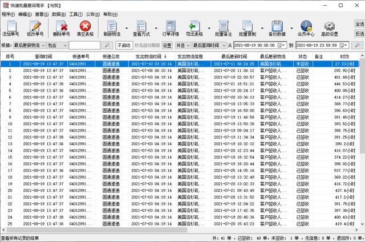365x242 pixels.
Task: Open the 编辑(E) menu
Action: (x=25, y=14)
